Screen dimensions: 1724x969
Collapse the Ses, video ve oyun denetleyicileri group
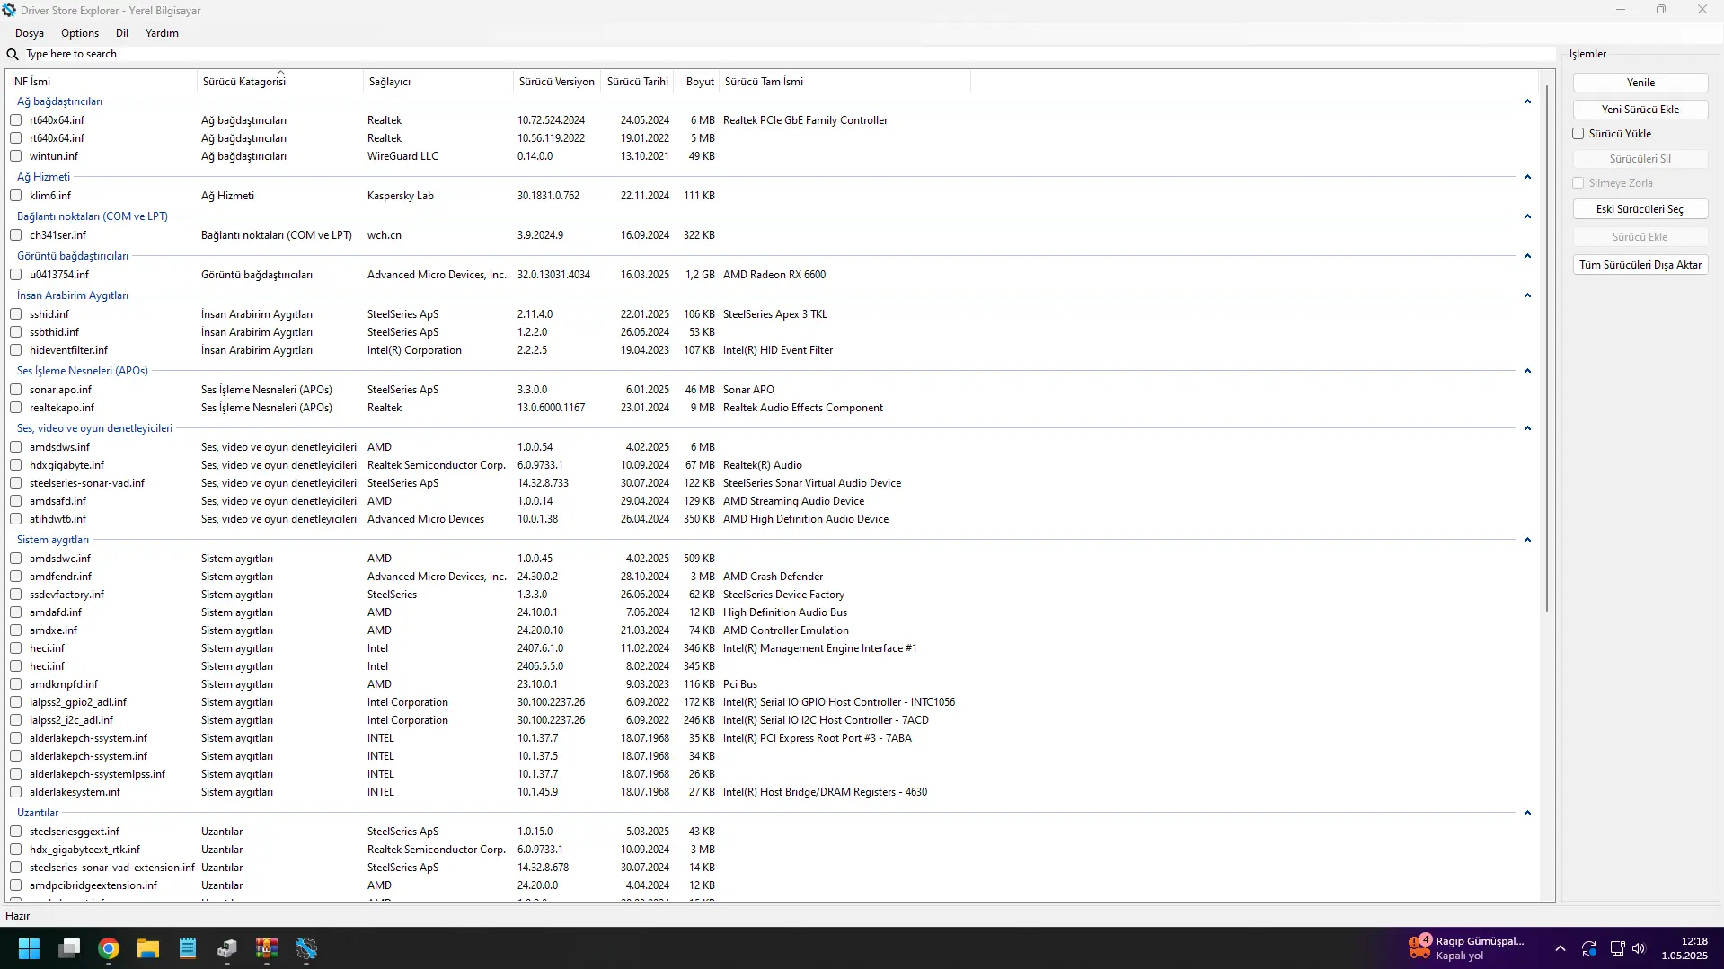click(x=1527, y=428)
